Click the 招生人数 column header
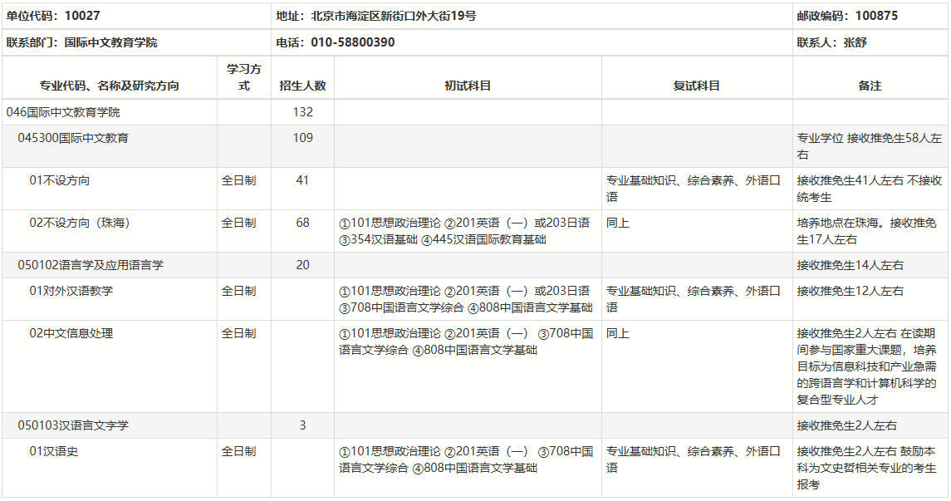This screenshot has height=501, width=951. coord(302,86)
